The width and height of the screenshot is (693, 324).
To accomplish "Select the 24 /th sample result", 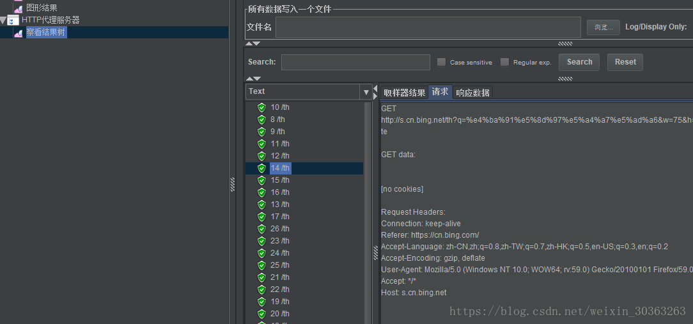I will pos(280,253).
